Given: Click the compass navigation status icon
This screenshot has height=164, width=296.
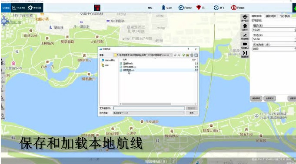Looking at the screenshot, I should coord(181,8).
